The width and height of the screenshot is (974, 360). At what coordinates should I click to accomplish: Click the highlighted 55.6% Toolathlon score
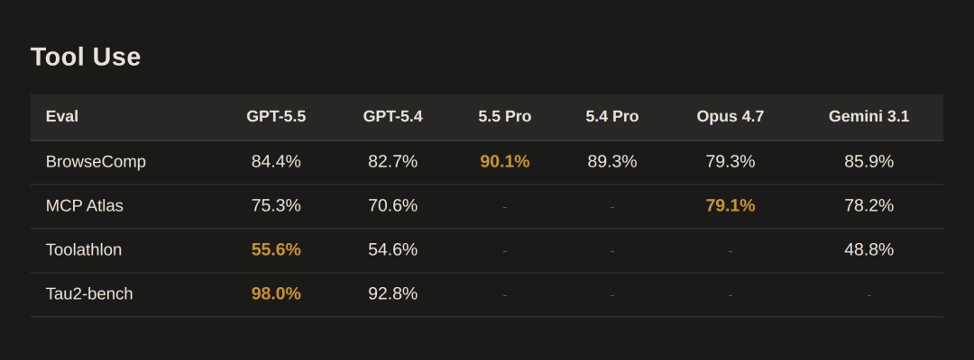[276, 250]
